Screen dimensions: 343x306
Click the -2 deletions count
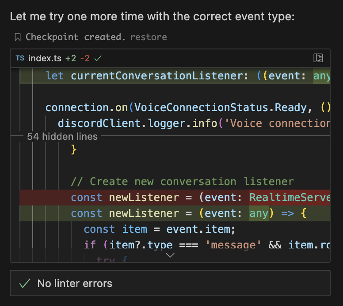coord(85,58)
